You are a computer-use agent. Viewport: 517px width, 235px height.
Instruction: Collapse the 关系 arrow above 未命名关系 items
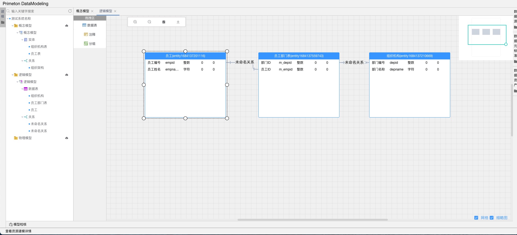22,117
